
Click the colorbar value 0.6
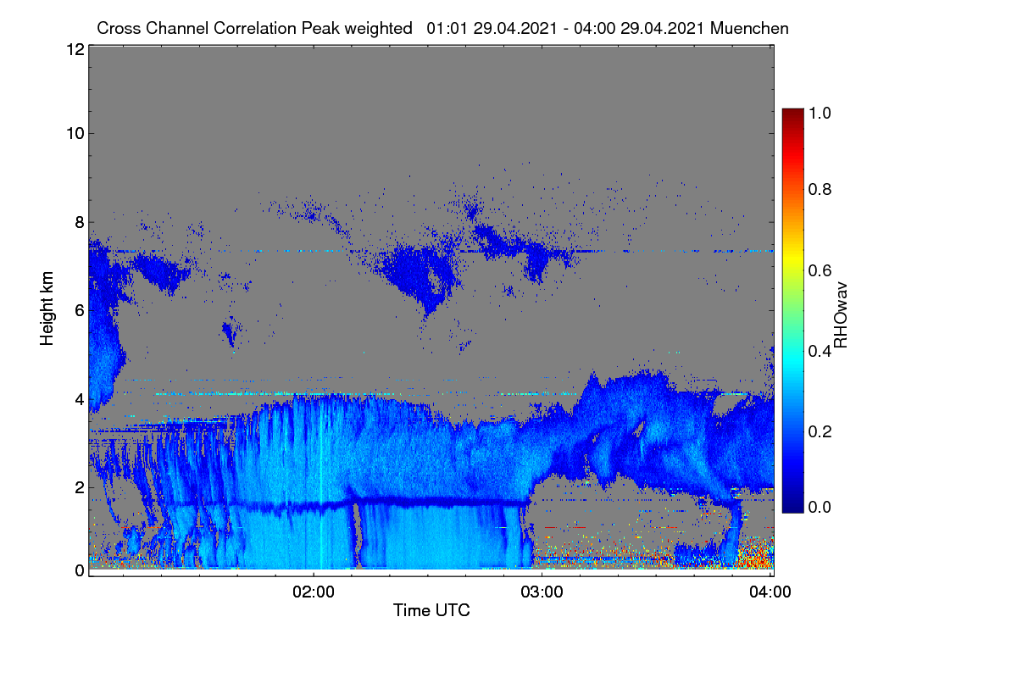click(821, 270)
